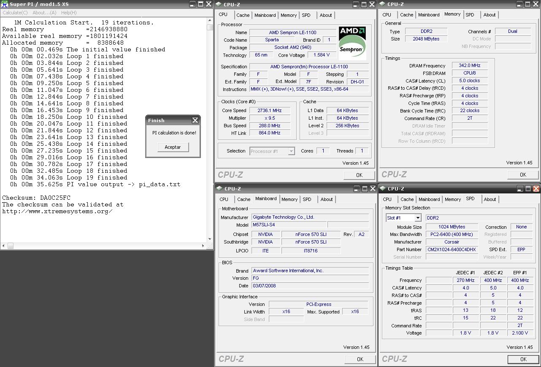The height and width of the screenshot is (367, 541).
Task: Click the Code Name Sparta field
Action: [272, 40]
